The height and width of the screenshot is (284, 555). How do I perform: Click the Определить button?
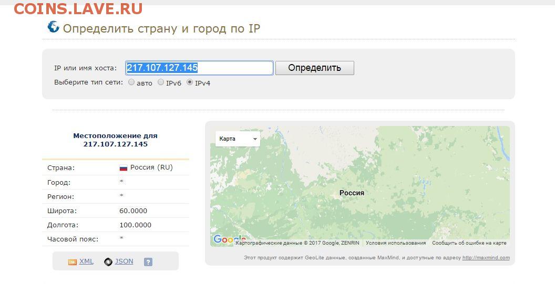pos(315,68)
